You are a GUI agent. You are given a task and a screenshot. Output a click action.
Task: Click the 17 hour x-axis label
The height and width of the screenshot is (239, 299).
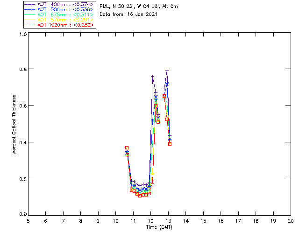click(x=238, y=221)
